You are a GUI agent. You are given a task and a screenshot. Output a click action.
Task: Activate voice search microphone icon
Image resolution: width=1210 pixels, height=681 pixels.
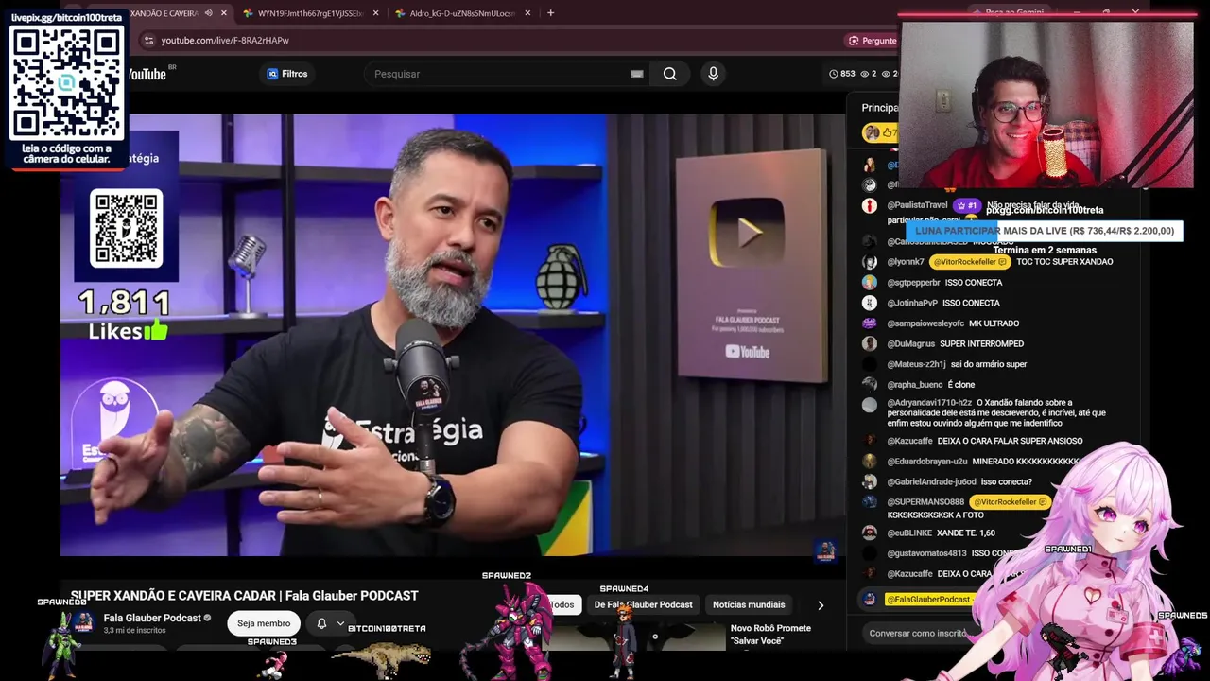pos(713,74)
